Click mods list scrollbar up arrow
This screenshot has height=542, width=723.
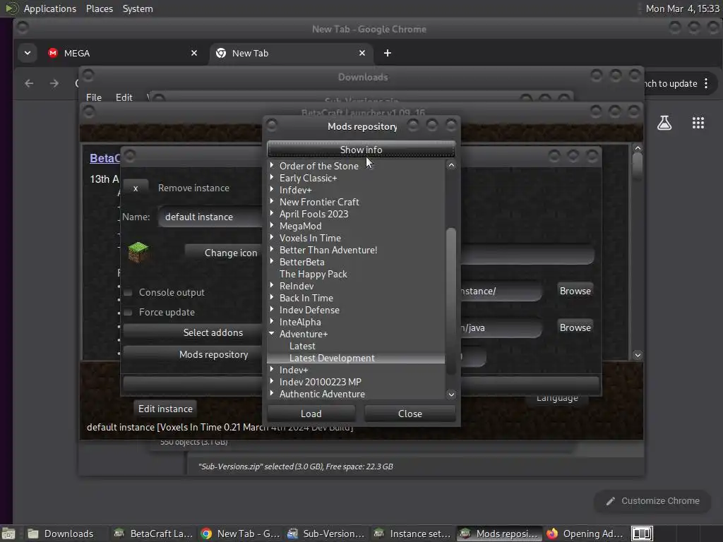pos(451,165)
